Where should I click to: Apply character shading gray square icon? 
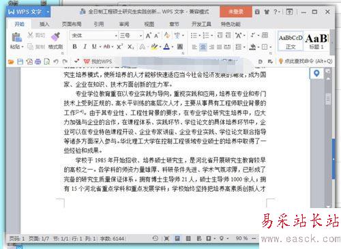tap(180, 47)
